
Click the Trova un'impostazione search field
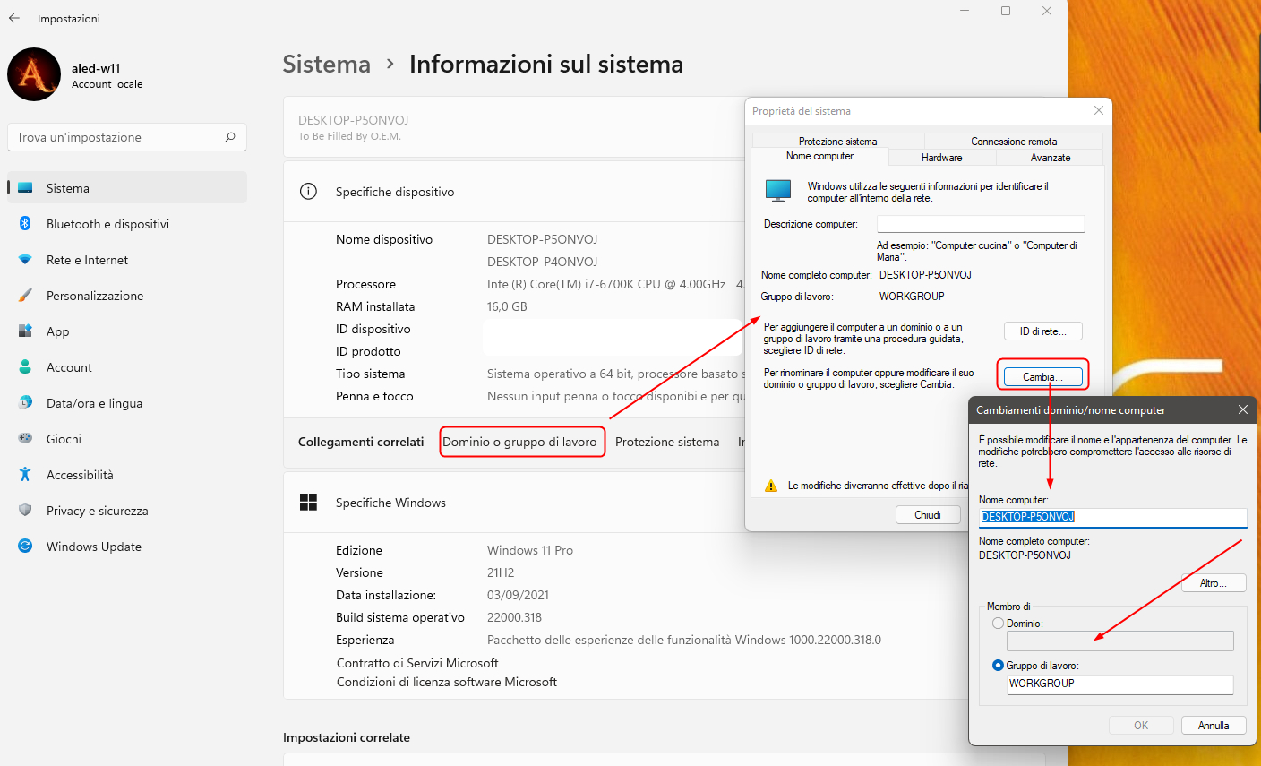tap(127, 137)
